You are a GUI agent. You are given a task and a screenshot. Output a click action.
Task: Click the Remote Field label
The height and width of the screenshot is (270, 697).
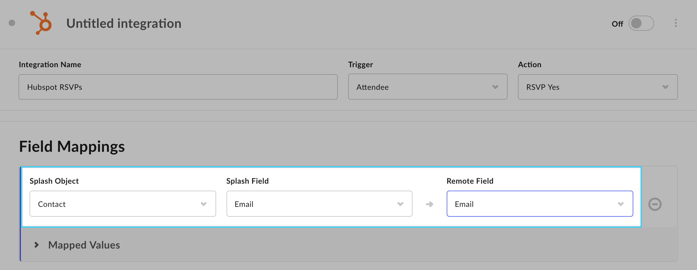(x=470, y=181)
